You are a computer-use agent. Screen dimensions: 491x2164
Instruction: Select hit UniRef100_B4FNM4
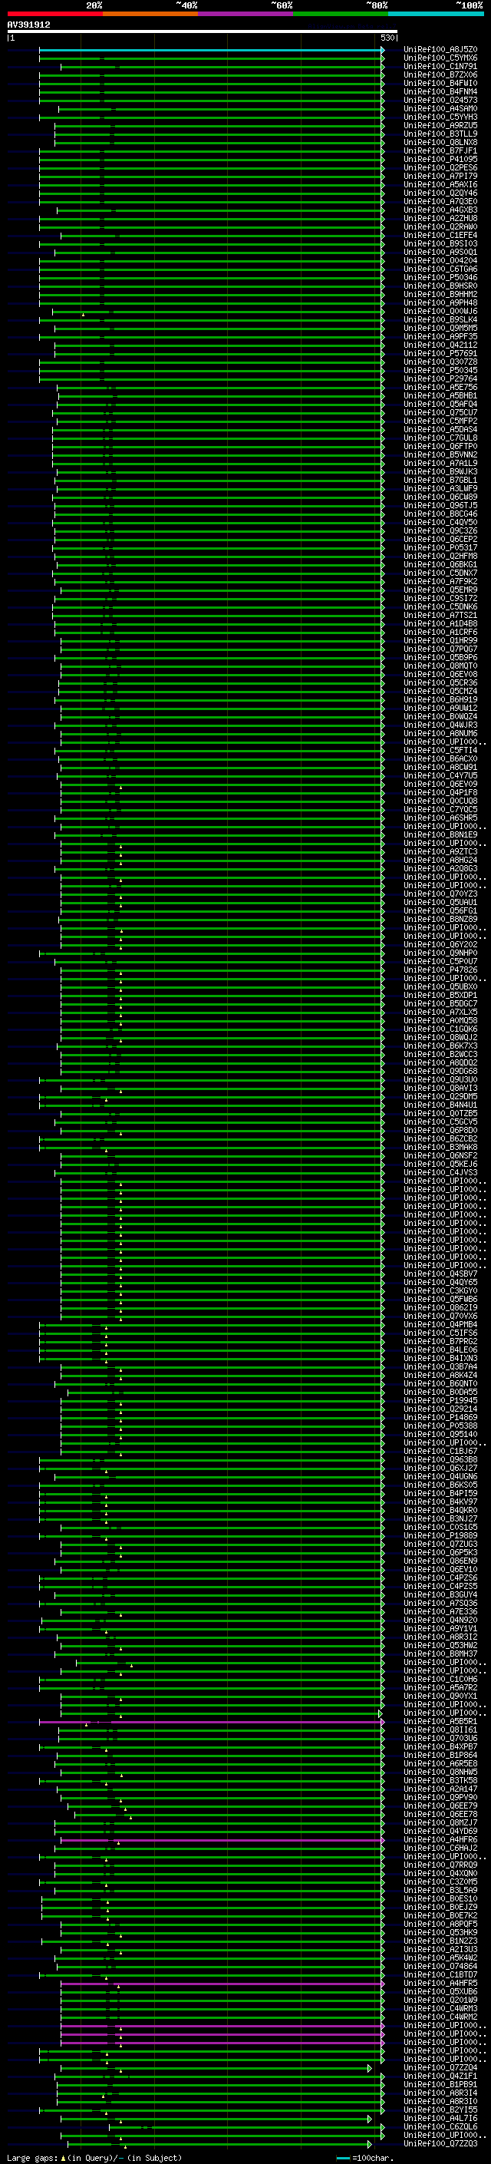440,91
